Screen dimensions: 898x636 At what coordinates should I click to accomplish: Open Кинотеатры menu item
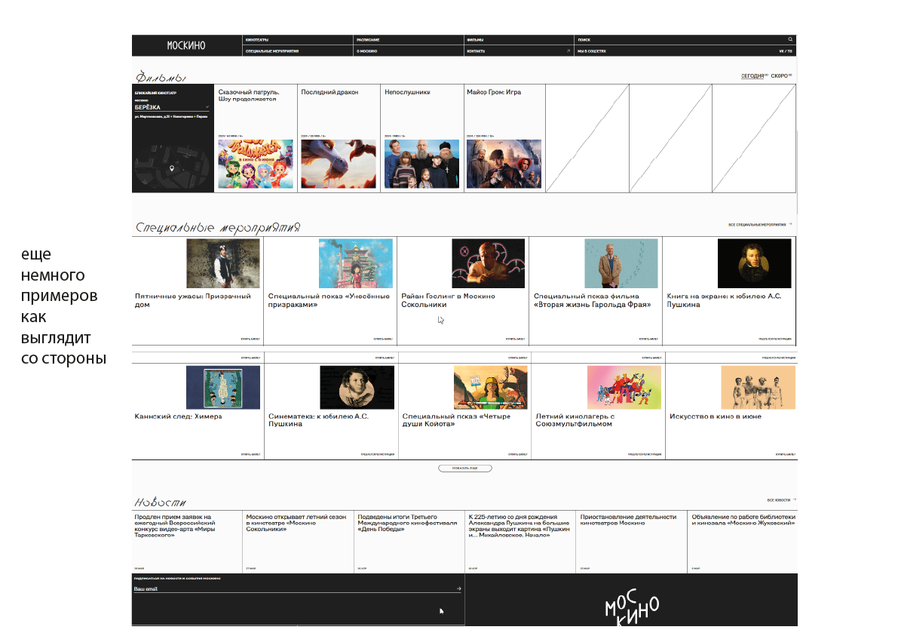point(257,39)
